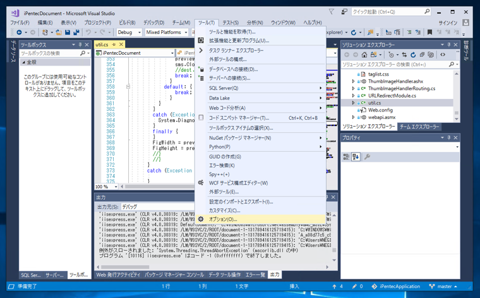Image resolution: width=480 pixels, height=298 pixels.
Task: Click the unpublished commits count in status bar
Action: [337, 287]
